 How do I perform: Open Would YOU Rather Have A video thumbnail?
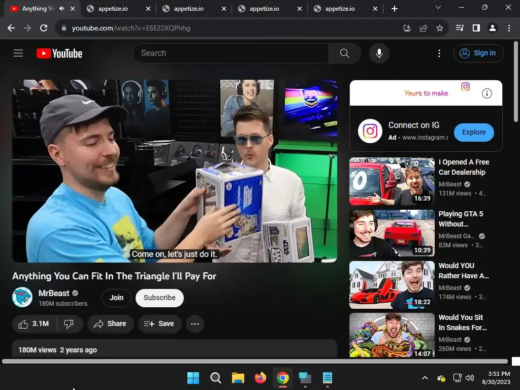tap(392, 285)
